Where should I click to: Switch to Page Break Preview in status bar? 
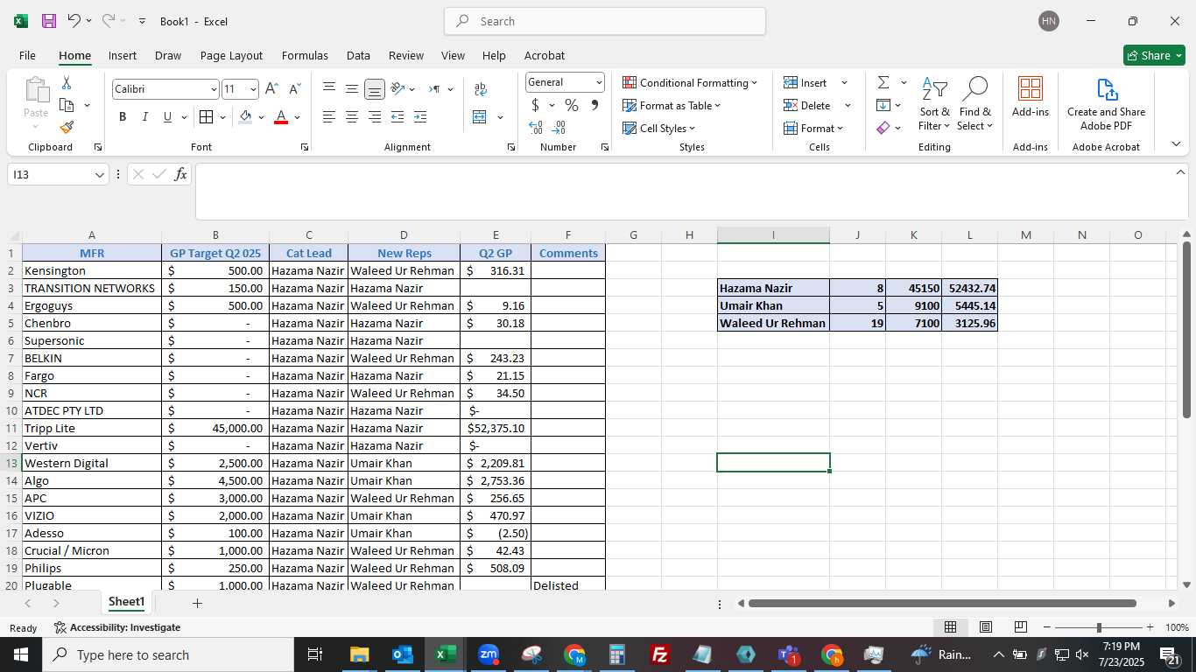tap(1020, 627)
